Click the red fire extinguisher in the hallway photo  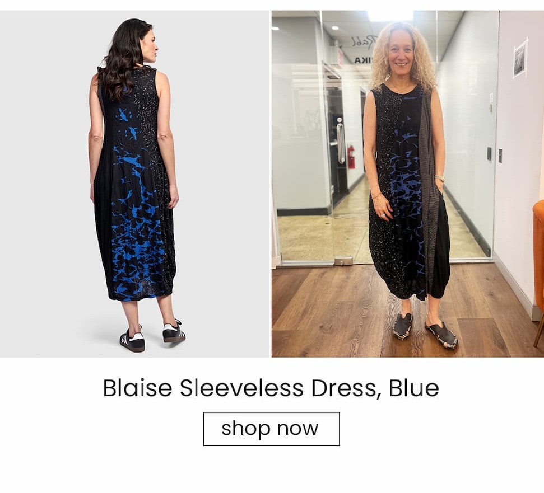pos(351,157)
